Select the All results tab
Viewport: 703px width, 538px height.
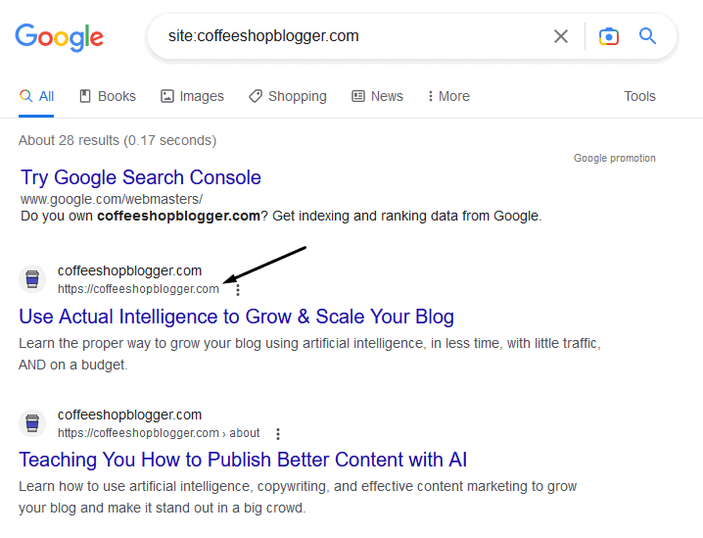click(37, 96)
